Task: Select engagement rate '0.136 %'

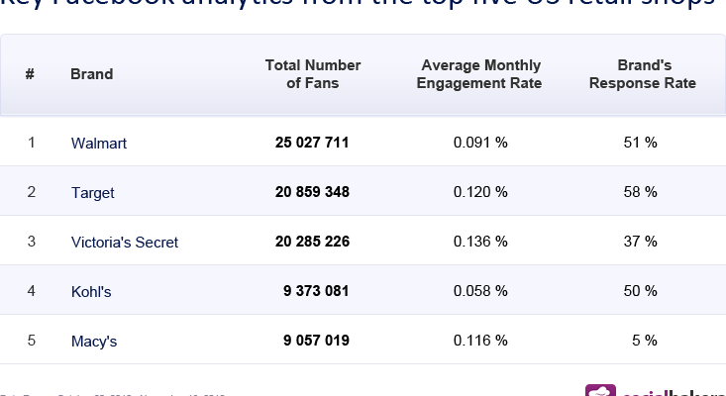Action: [480, 242]
